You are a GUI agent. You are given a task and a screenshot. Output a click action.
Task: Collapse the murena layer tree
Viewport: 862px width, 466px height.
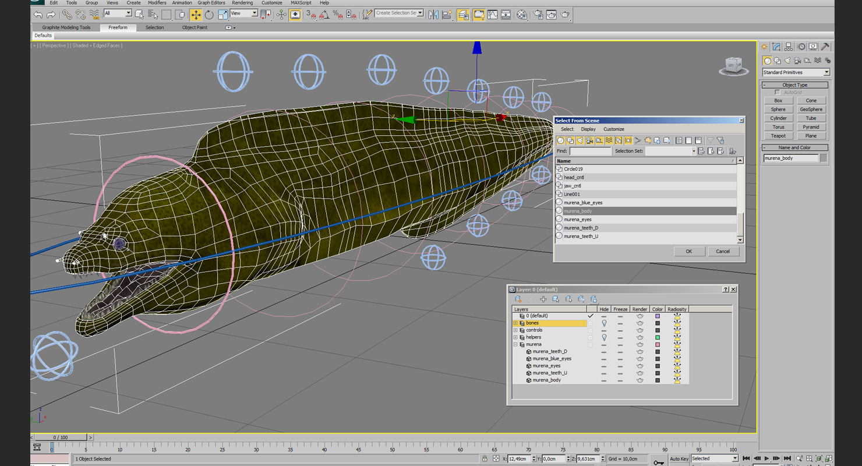[x=515, y=345]
